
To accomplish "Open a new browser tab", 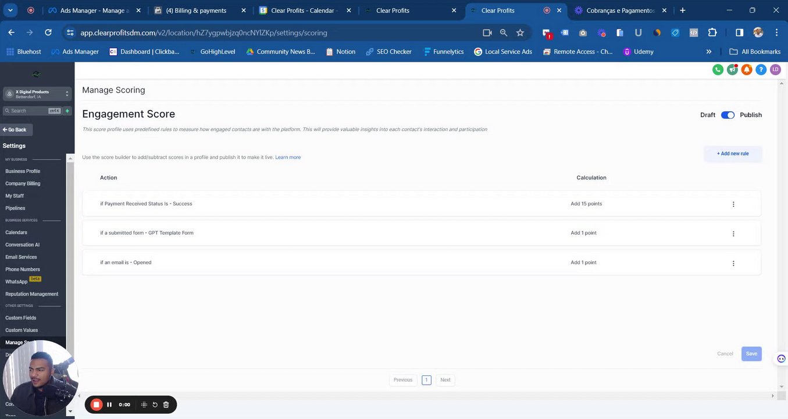I will tap(682, 10).
